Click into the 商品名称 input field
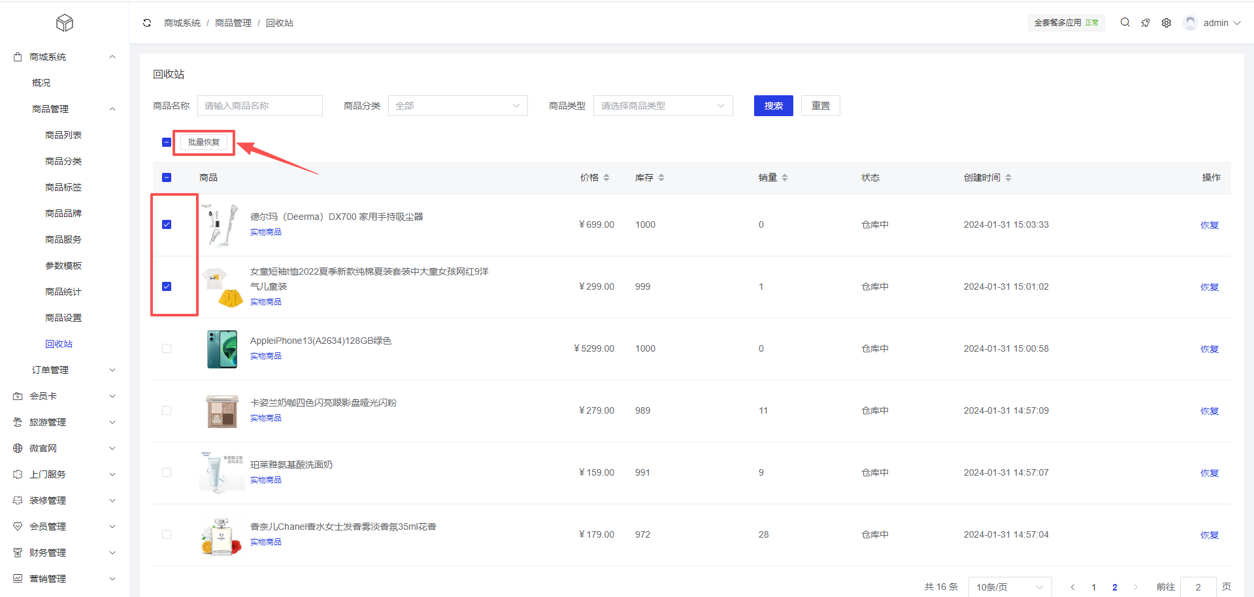Screen dimensions: 1254x597 click(x=260, y=106)
